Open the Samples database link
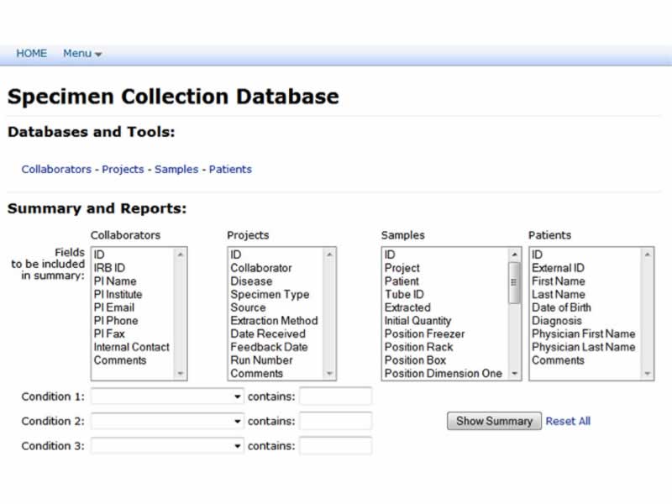 click(x=176, y=169)
